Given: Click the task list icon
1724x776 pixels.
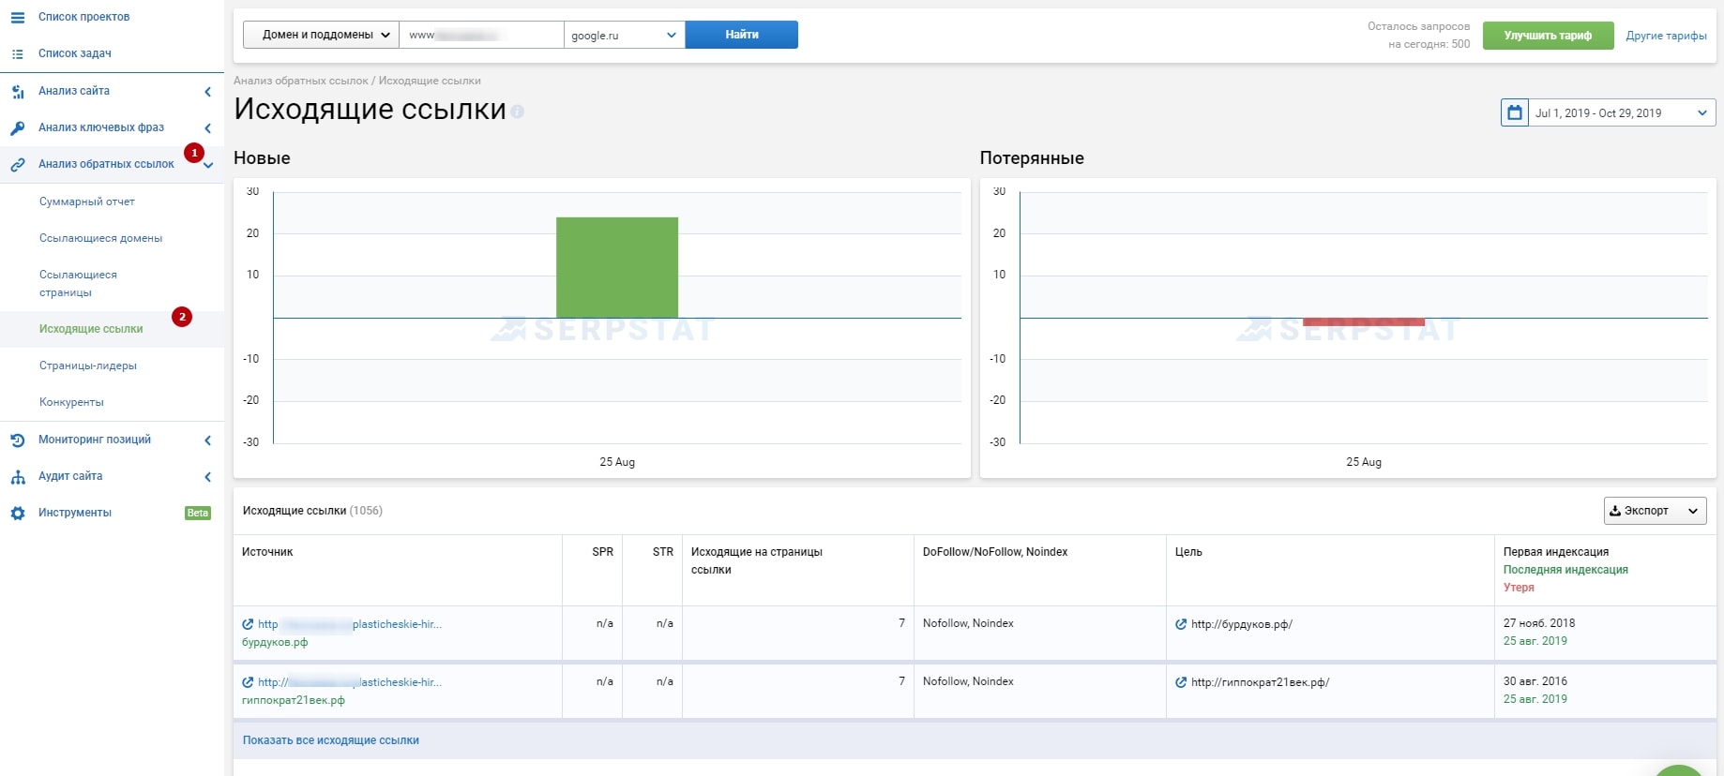Looking at the screenshot, I should (18, 54).
